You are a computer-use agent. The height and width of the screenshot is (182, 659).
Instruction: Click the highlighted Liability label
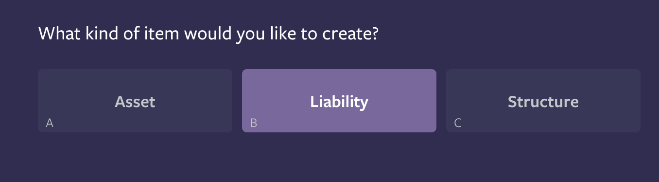339,102
